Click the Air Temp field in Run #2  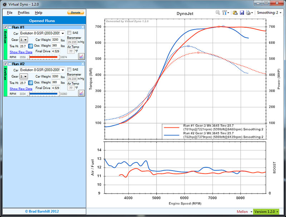pyautogui.click(x=71, y=88)
